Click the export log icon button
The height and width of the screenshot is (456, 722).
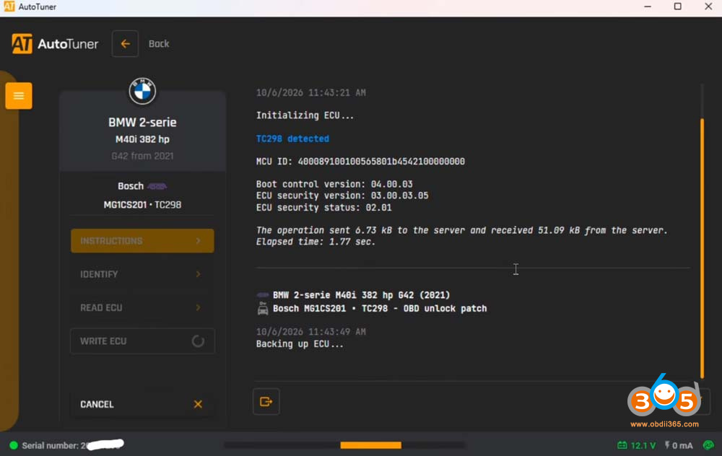[x=266, y=402]
